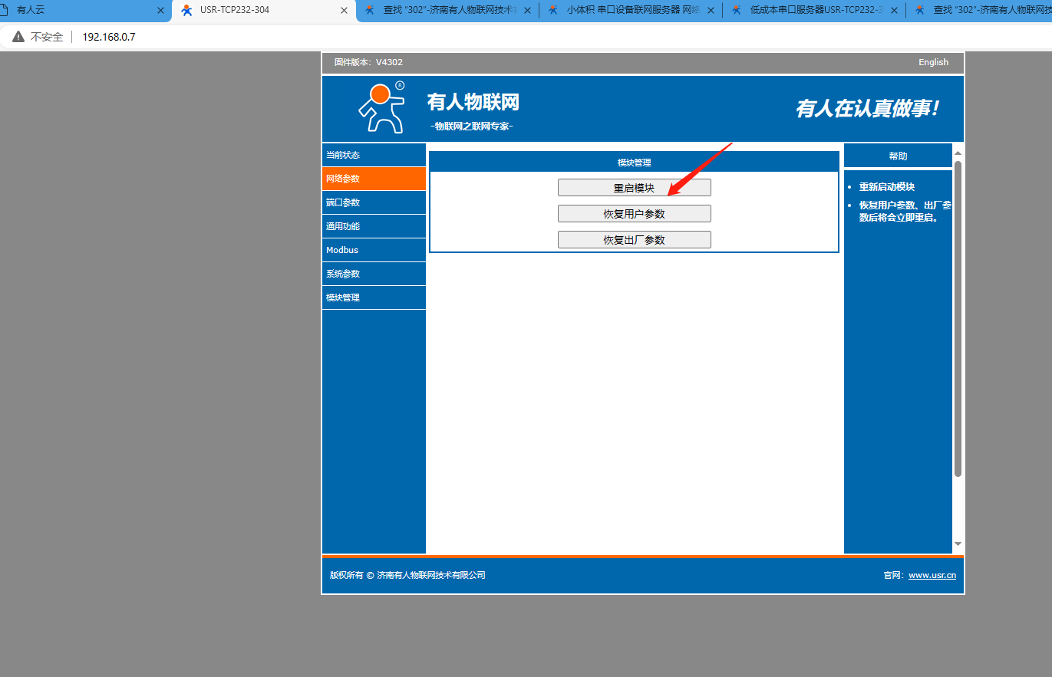Switch to the 小体积 串口设备联网服务器 tab
The image size is (1052, 677).
pyautogui.click(x=631, y=11)
